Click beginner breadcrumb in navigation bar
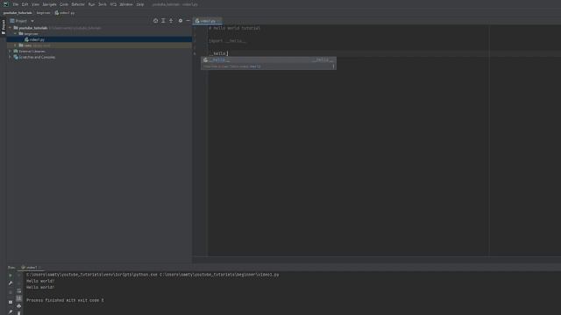This screenshot has width=561, height=315. [x=43, y=13]
